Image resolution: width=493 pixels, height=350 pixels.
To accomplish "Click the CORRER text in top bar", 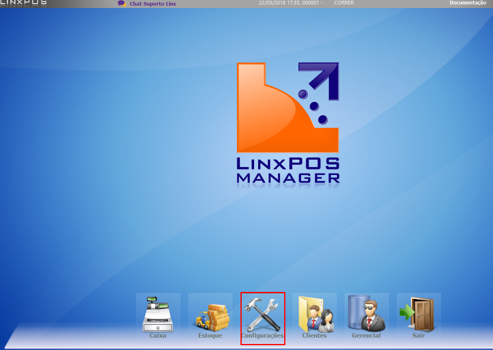I will click(344, 3).
